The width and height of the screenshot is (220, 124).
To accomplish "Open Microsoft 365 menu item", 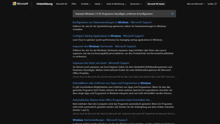I will click(62, 4).
